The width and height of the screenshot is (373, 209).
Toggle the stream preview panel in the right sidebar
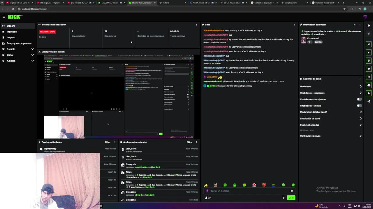click(x=369, y=44)
